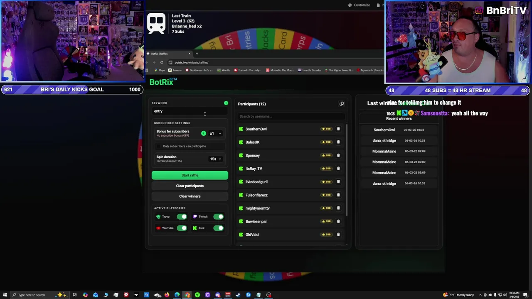Image resolution: width=532 pixels, height=299 pixels.
Task: Click the Higher Lower Game bookmark
Action: [339, 70]
